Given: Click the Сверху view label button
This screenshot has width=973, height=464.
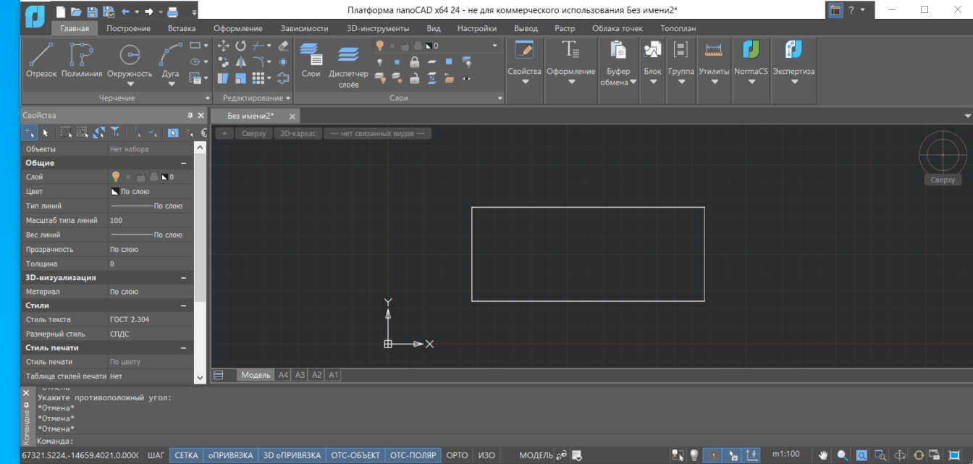Looking at the screenshot, I should coord(254,133).
